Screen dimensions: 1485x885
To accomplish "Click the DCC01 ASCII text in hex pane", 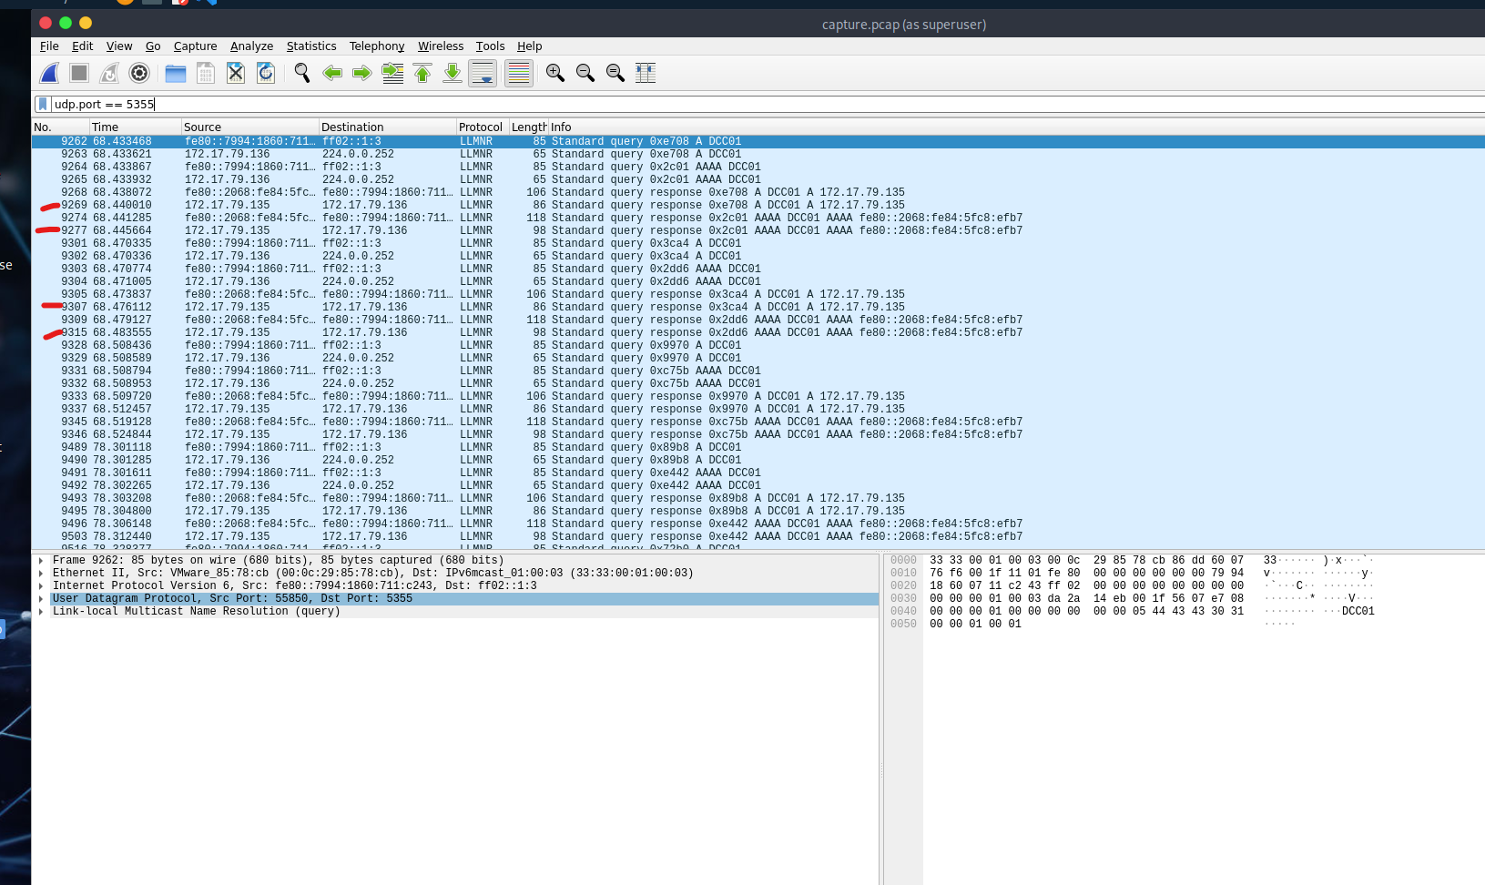I will coord(1358,612).
